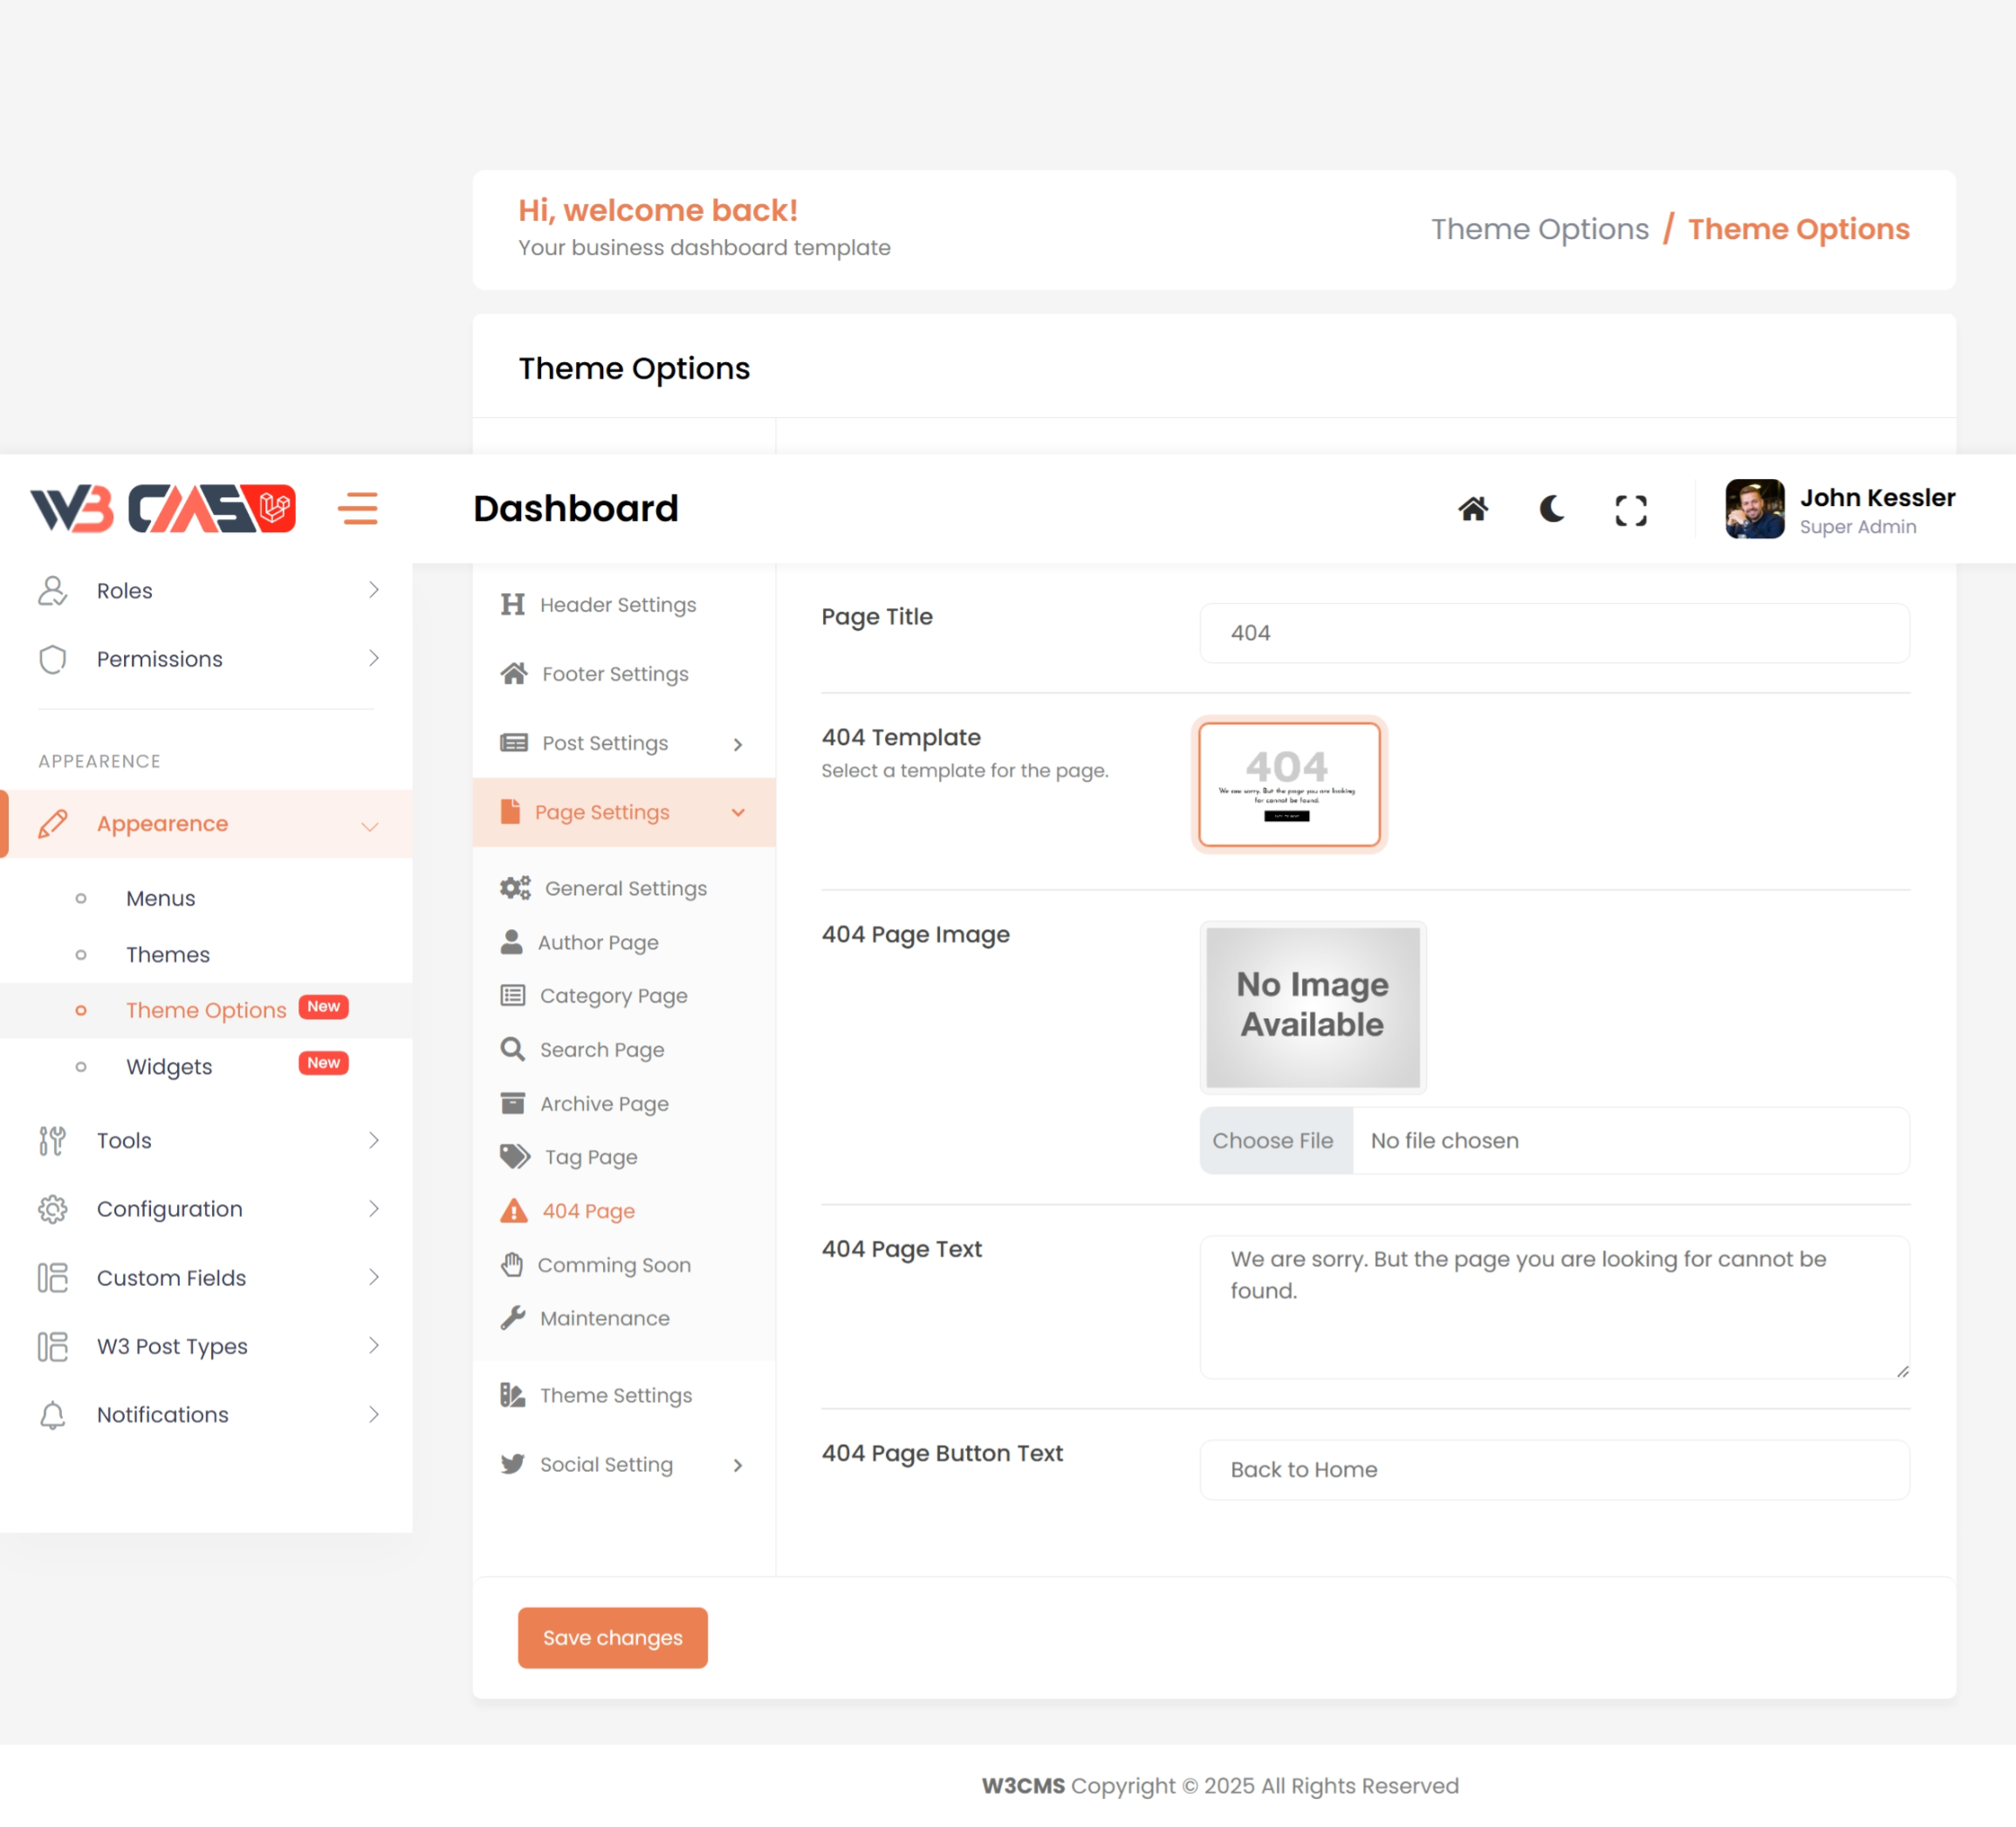
Task: Select the 404 template thumbnail
Action: point(1288,784)
